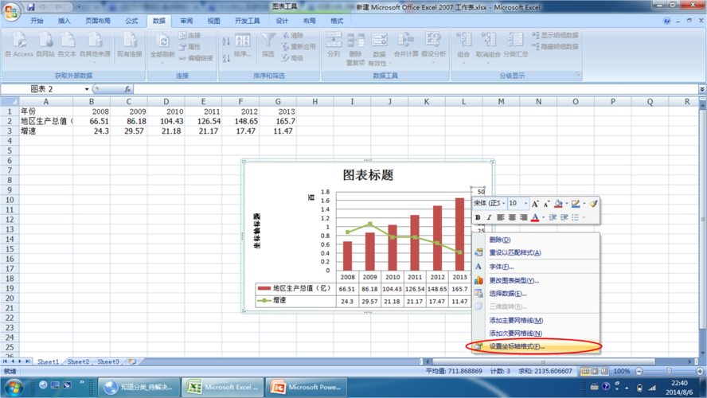
Task: Click 隐藏明细数据 hide detail button
Action: tap(555, 46)
